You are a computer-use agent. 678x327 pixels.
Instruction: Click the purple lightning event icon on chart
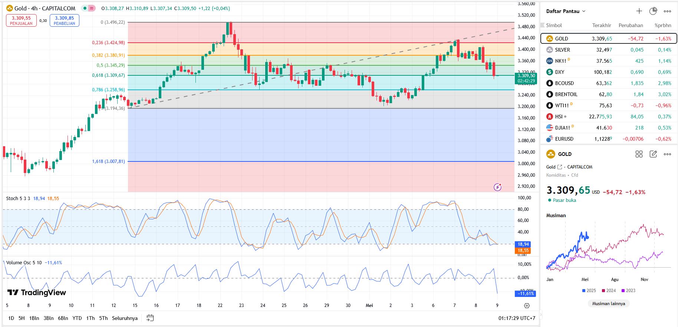[498, 187]
